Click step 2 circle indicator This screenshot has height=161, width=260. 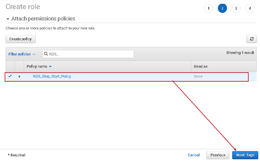[x=222, y=8]
